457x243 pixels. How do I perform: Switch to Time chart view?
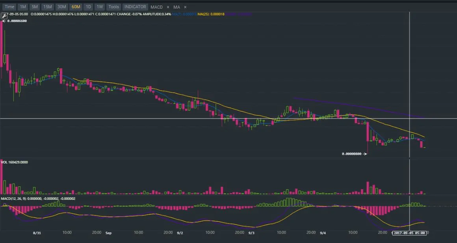point(9,7)
